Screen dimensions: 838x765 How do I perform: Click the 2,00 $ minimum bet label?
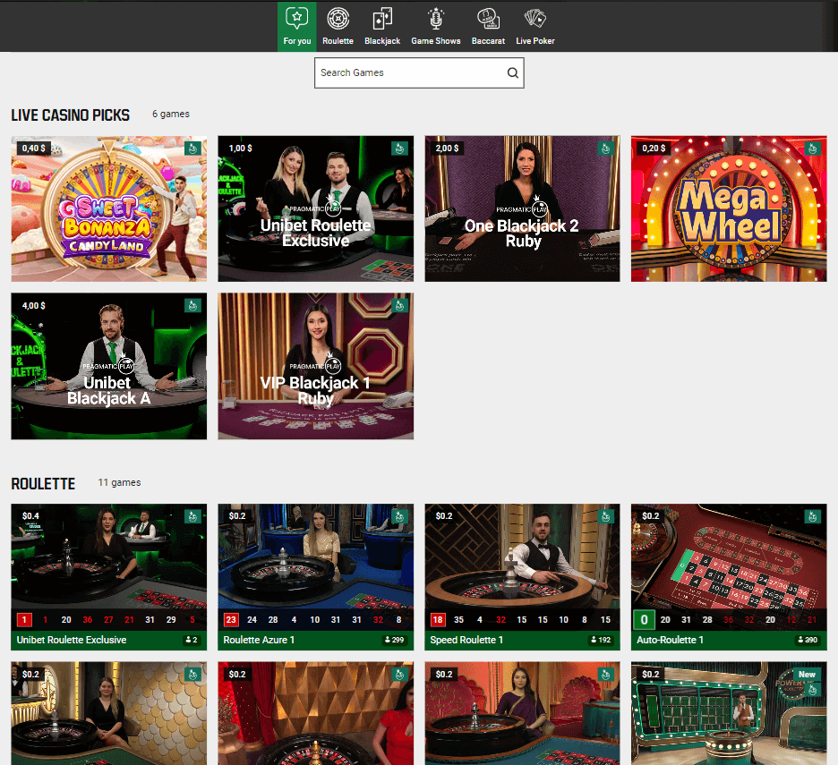pyautogui.click(x=447, y=148)
